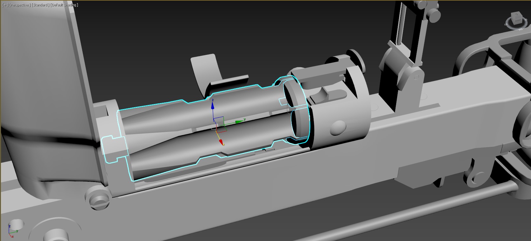Open the Default Shading label menu

coord(64,5)
